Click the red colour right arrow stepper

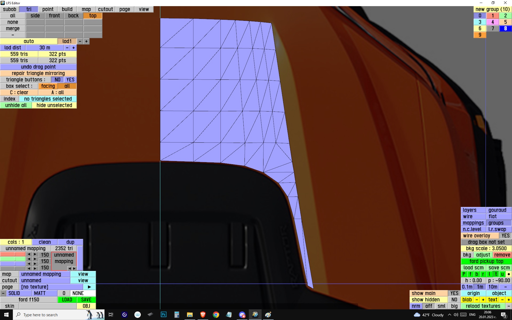point(35,254)
